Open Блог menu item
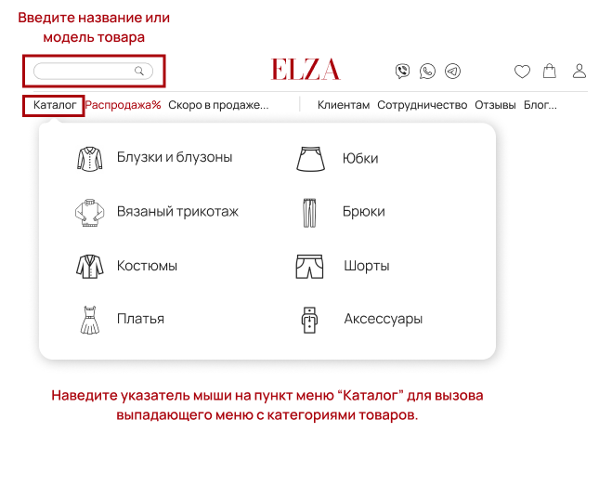 tap(540, 105)
